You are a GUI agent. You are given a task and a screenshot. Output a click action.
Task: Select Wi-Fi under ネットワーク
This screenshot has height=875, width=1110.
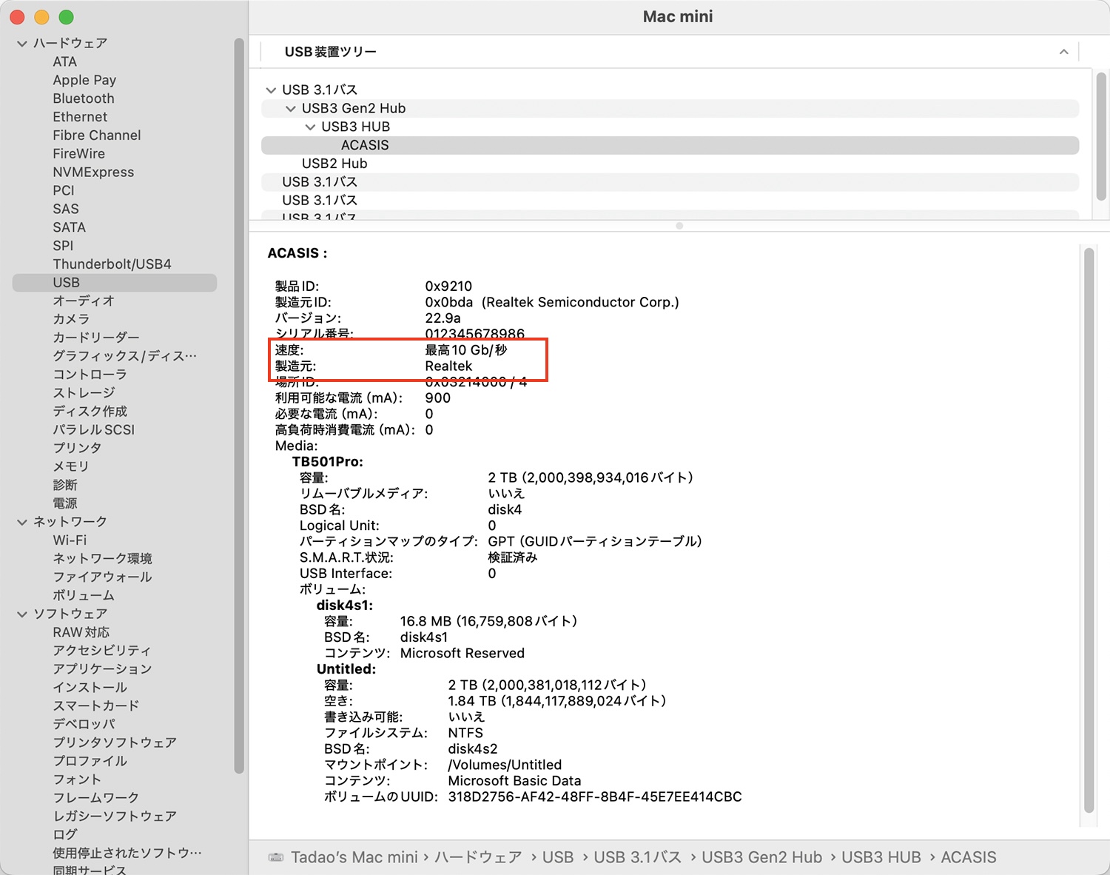pyautogui.click(x=70, y=540)
